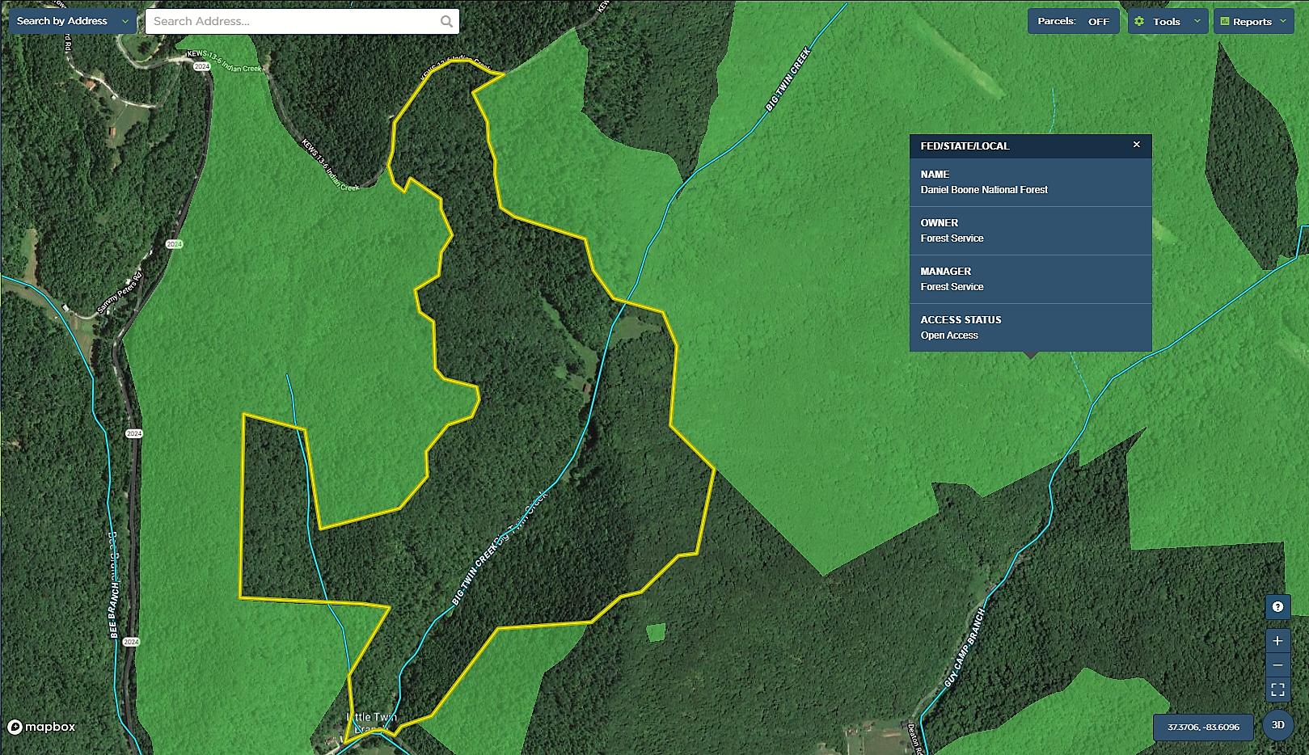Close the Fed/State/Local info popup

(x=1136, y=145)
